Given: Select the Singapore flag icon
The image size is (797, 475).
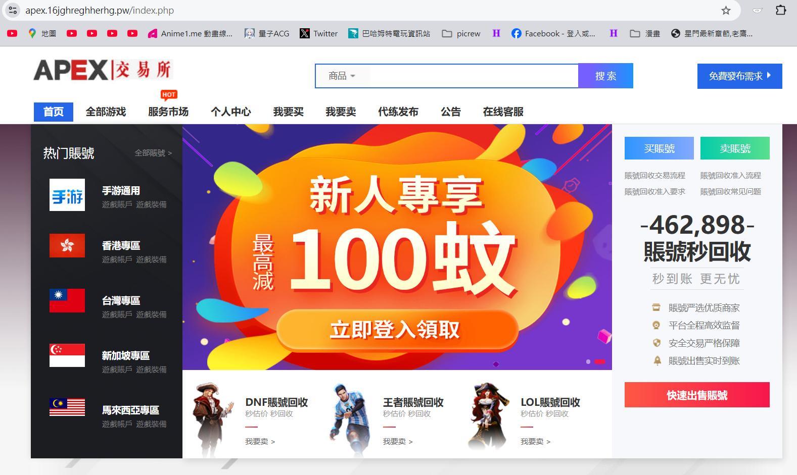Looking at the screenshot, I should click(x=67, y=355).
